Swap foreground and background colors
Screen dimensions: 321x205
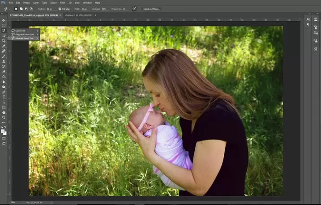point(5,127)
